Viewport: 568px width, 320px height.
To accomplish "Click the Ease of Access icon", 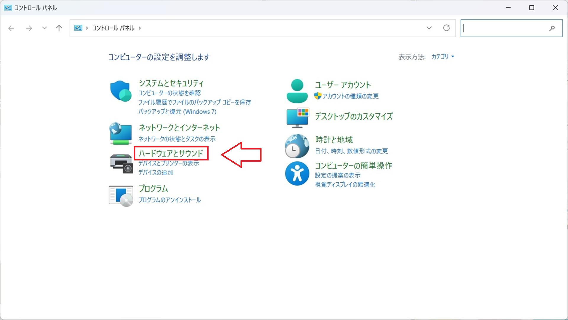I will point(297,173).
